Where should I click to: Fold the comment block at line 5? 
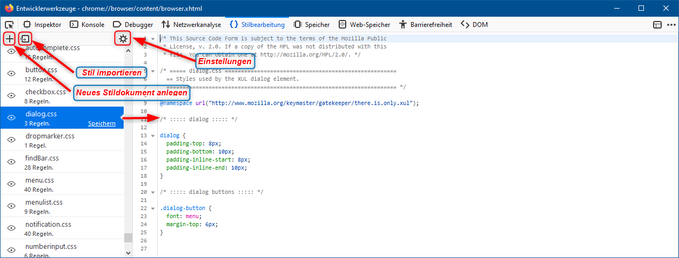(x=153, y=71)
